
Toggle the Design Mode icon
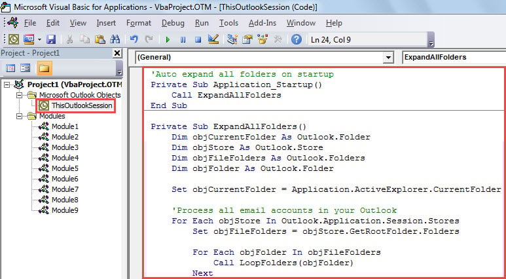[x=213, y=39]
